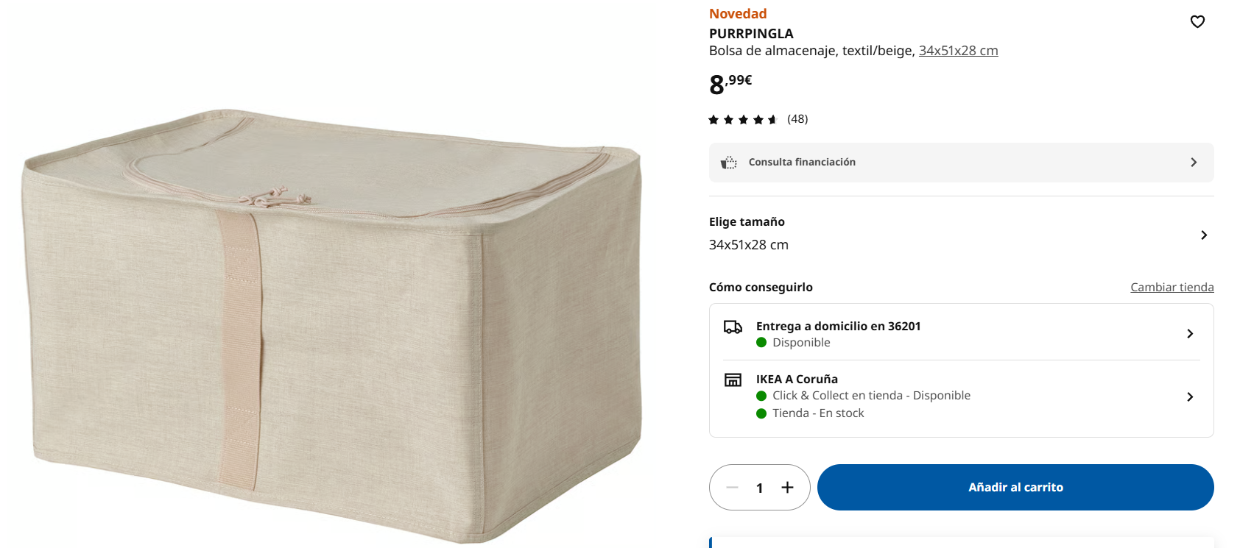Open the 34x51x28 cm dimensions link

tap(958, 51)
